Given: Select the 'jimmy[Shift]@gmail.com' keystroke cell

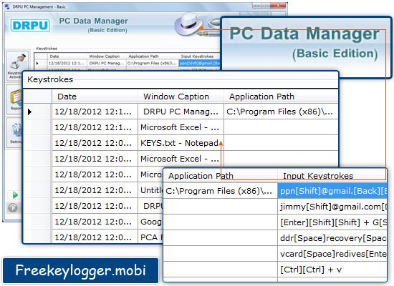Looking at the screenshot, I should pyautogui.click(x=332, y=207).
